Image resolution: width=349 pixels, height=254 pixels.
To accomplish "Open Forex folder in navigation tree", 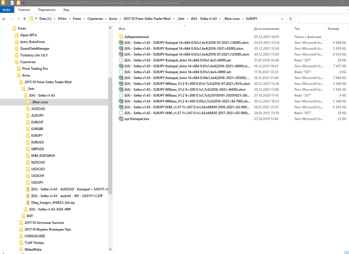I will [22, 28].
